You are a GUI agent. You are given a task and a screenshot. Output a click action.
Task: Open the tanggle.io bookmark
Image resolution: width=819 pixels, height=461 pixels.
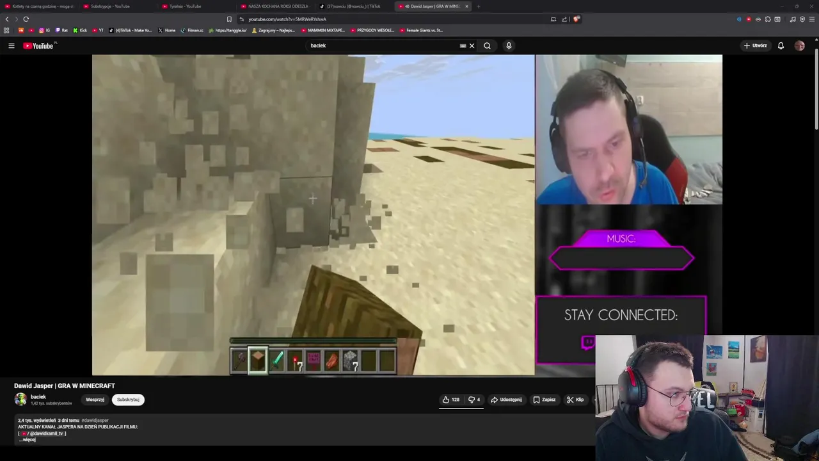[228, 30]
